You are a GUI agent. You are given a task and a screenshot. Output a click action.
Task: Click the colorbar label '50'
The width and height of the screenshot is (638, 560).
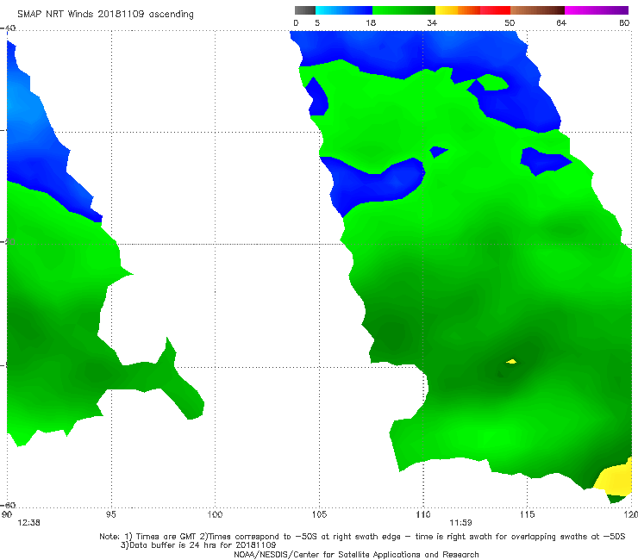point(510,23)
